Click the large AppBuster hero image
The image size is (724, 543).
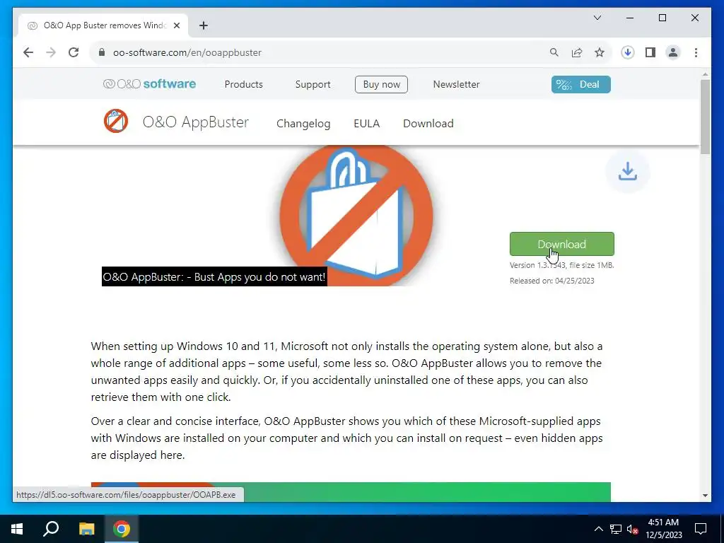[356, 215]
